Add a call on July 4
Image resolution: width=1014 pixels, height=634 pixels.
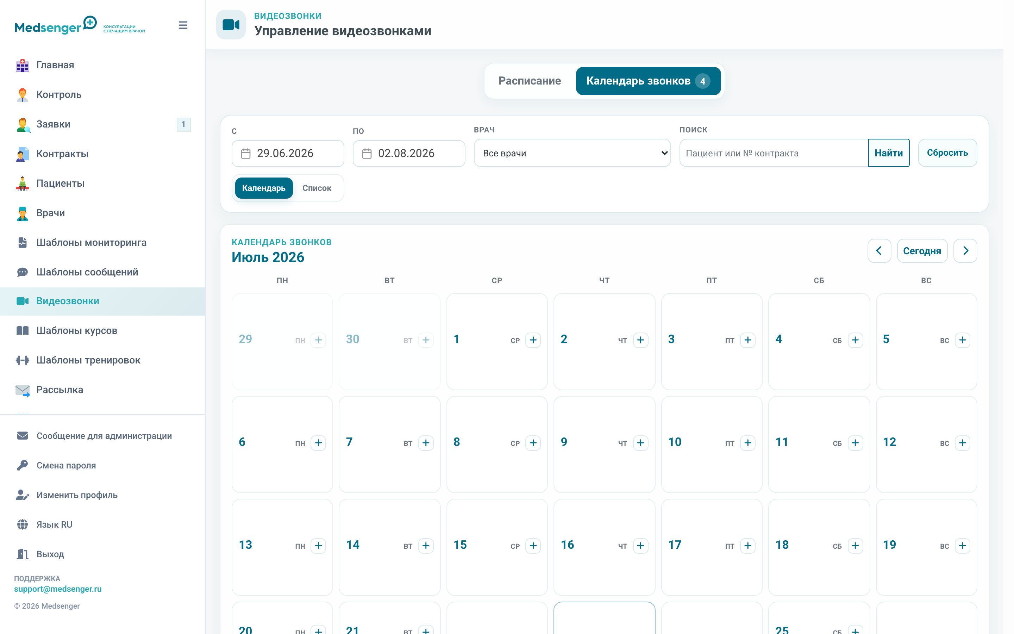[x=855, y=340]
